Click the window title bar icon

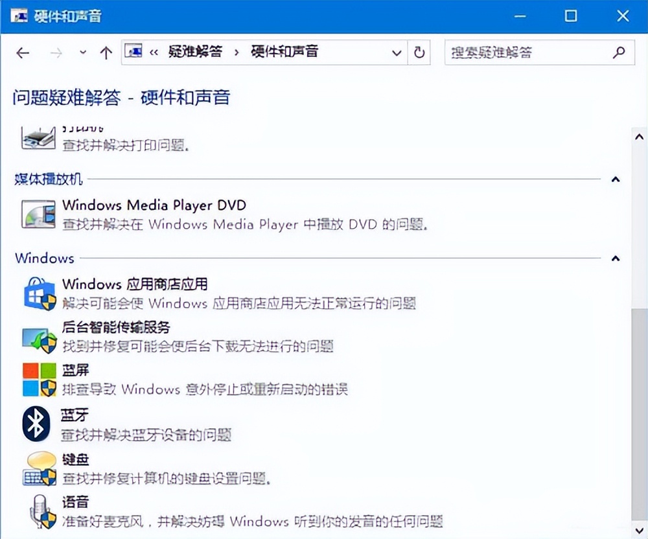(19, 16)
